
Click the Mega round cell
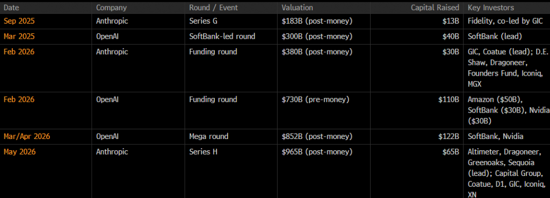coord(209,137)
